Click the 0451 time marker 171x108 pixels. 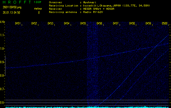(x=18, y=23)
